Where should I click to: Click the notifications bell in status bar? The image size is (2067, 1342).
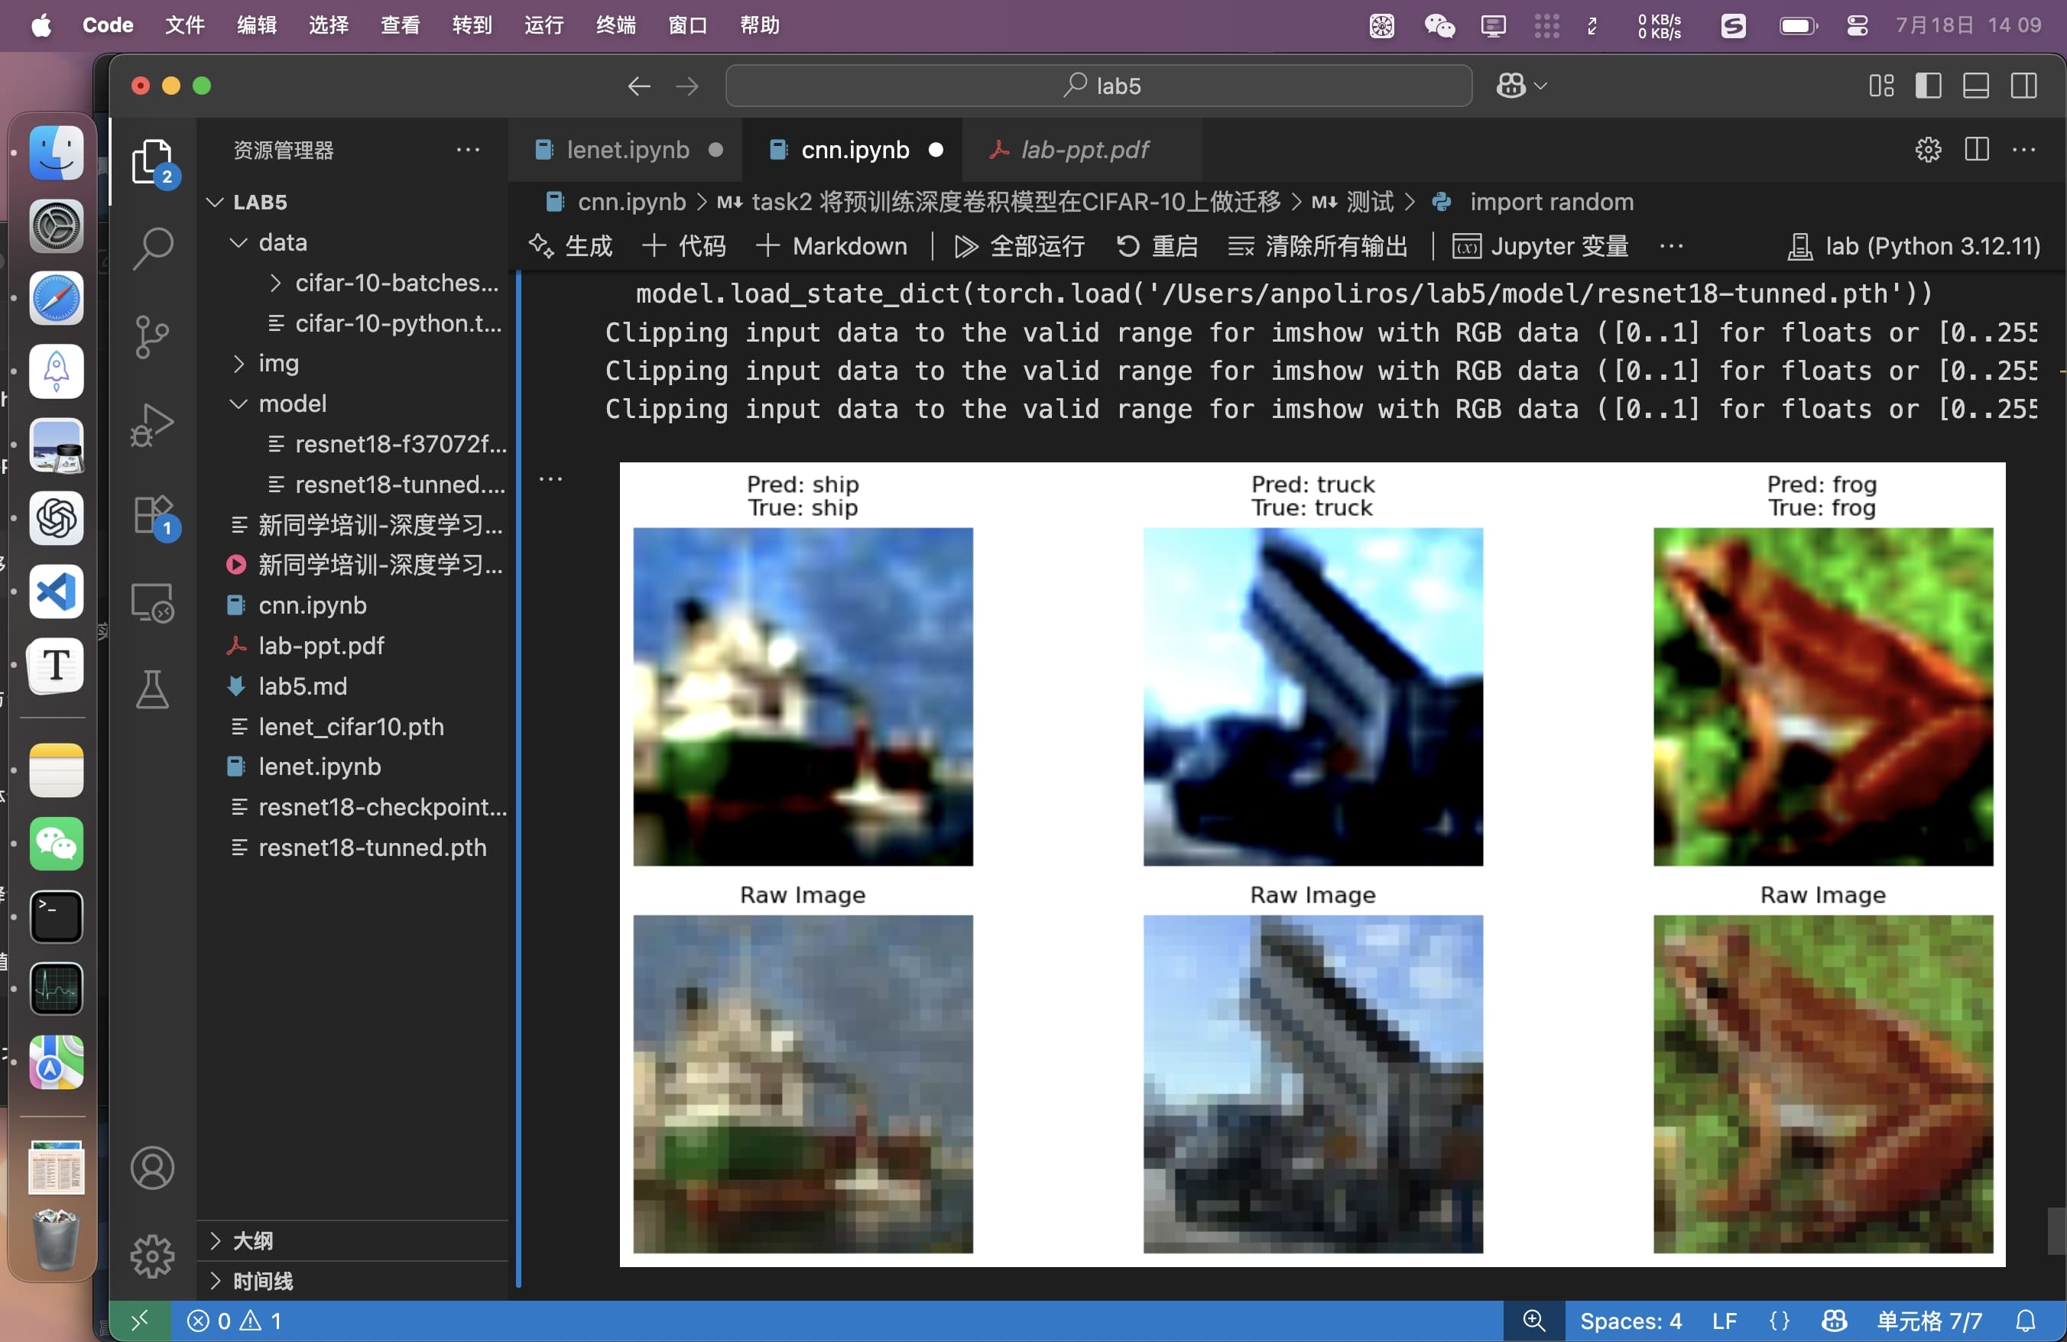coord(2025,1321)
